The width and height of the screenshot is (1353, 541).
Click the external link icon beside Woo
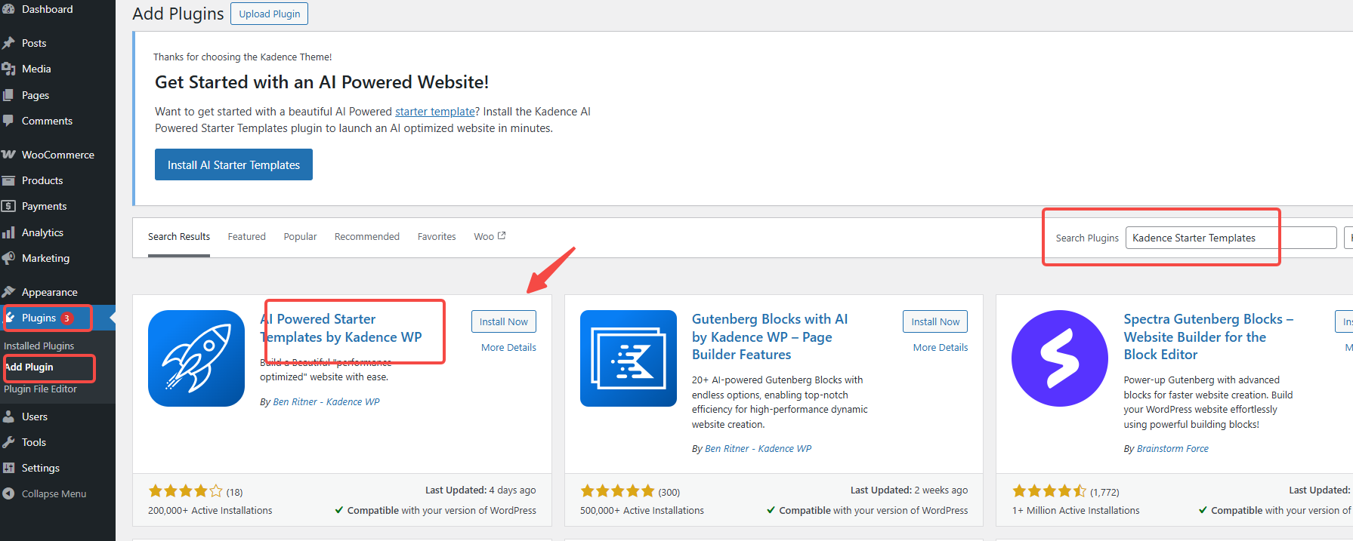tap(502, 236)
